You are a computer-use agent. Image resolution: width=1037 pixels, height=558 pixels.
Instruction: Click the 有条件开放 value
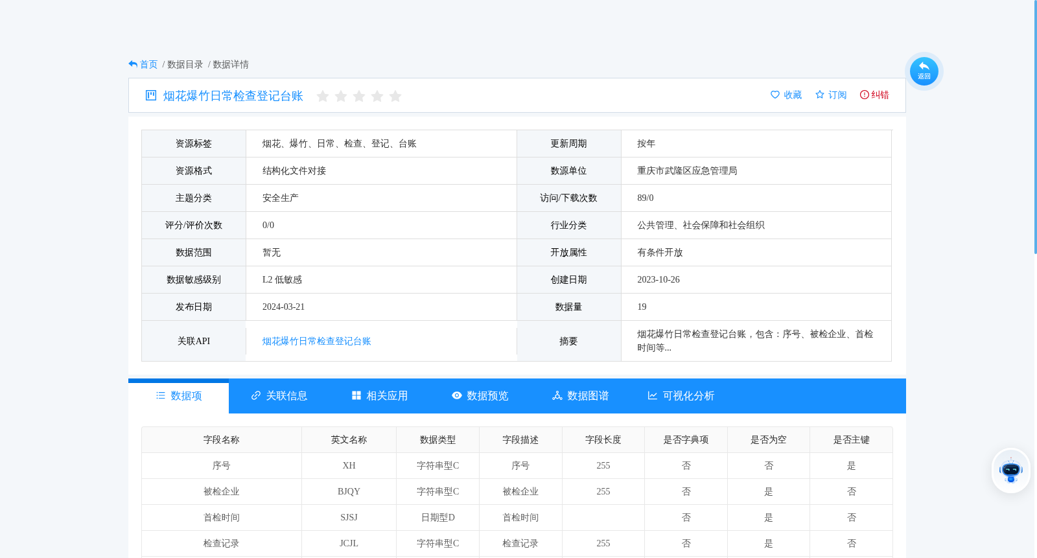click(660, 252)
